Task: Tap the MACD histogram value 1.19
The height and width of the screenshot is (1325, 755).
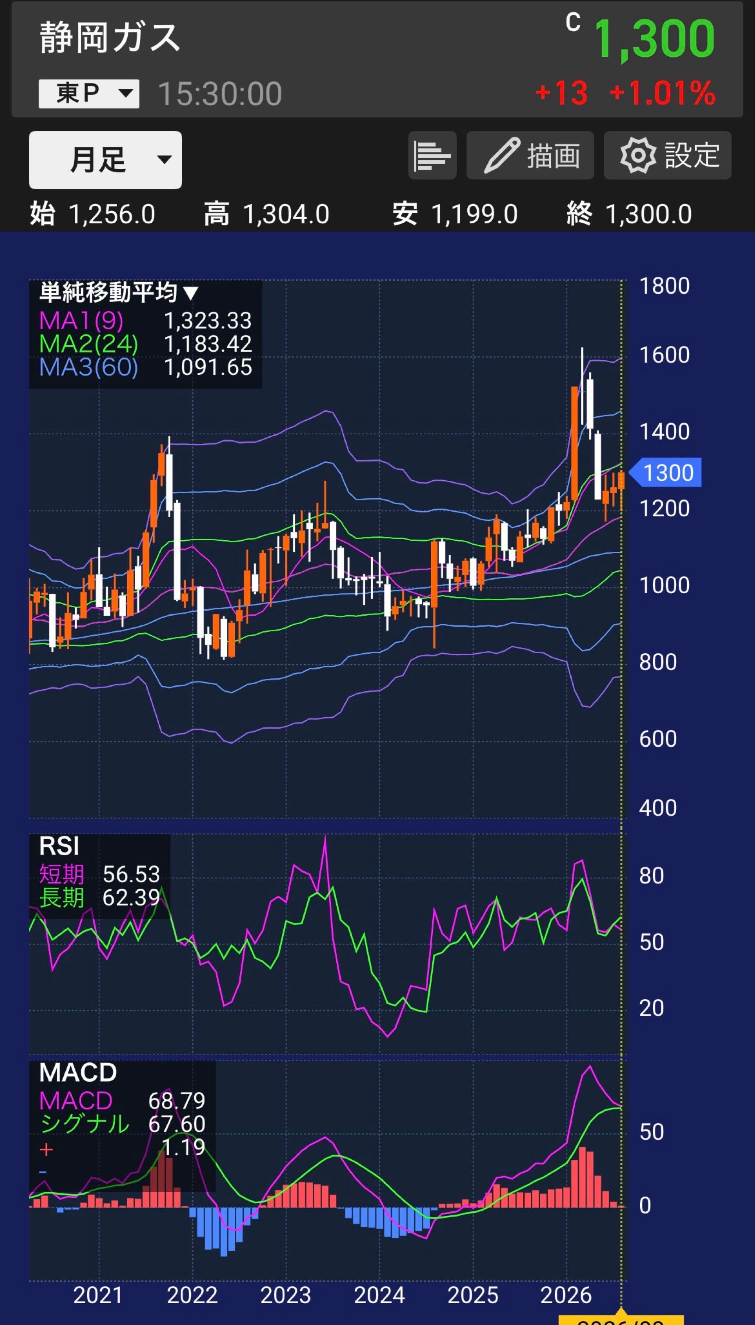Action: (x=184, y=1147)
